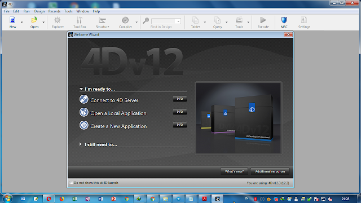Click INFO next to Open a Local Application
Screen dimensions: 361x203
[x=180, y=112]
